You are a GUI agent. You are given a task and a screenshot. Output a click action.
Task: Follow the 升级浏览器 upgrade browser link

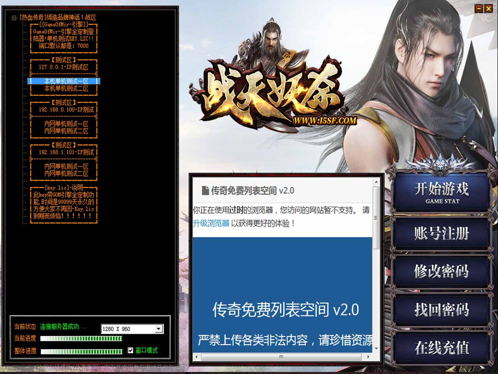pyautogui.click(x=211, y=223)
